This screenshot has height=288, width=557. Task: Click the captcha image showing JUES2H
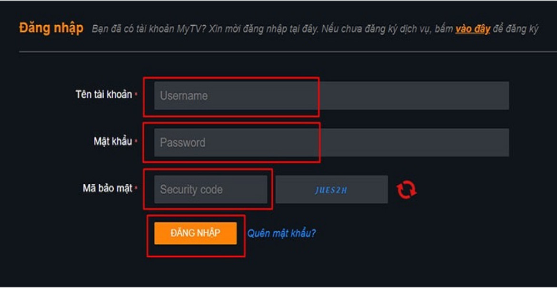point(332,189)
